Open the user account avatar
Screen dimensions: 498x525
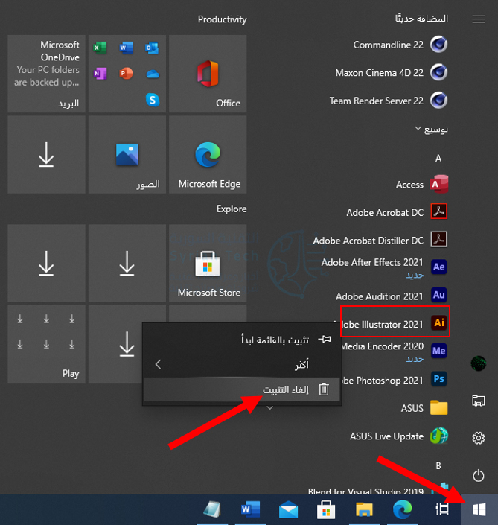coord(479,363)
